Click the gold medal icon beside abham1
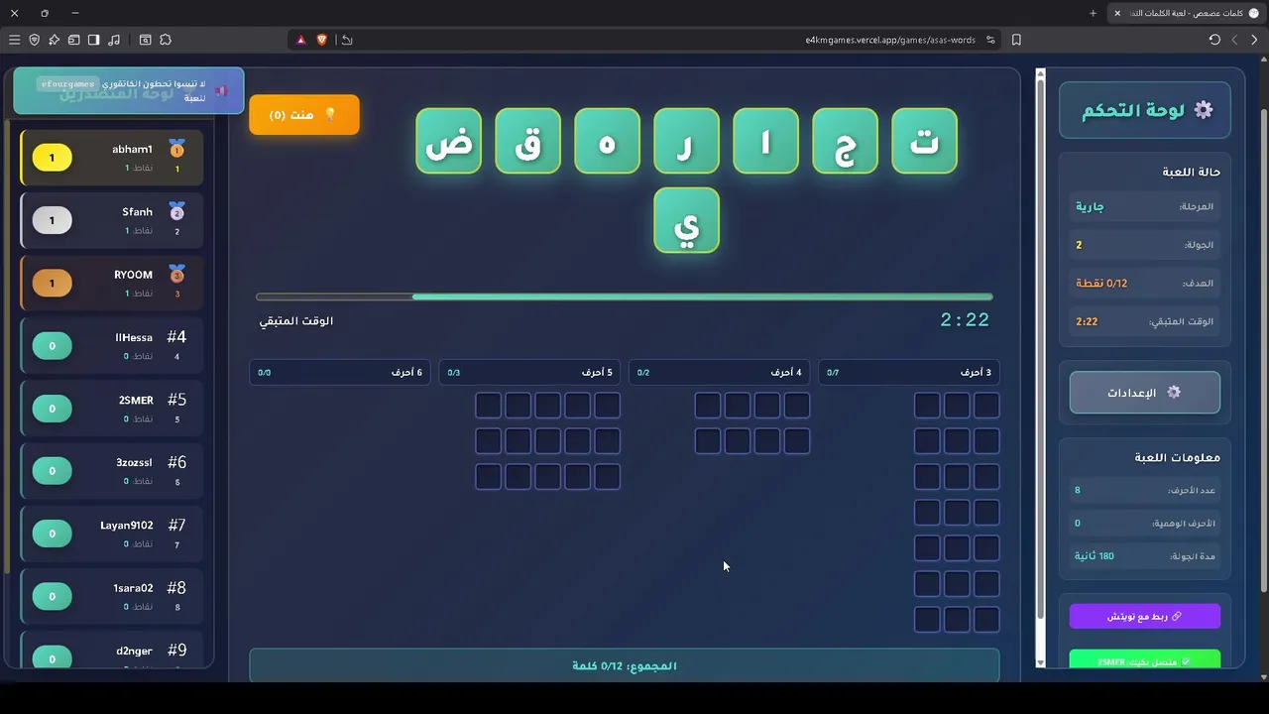This screenshot has width=1269, height=714. coord(176,149)
